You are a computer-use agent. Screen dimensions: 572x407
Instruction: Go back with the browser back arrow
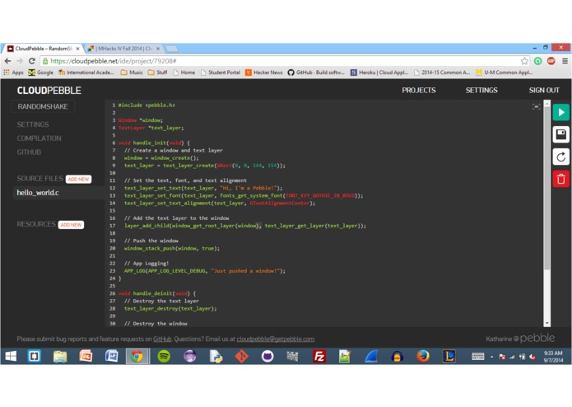8,61
